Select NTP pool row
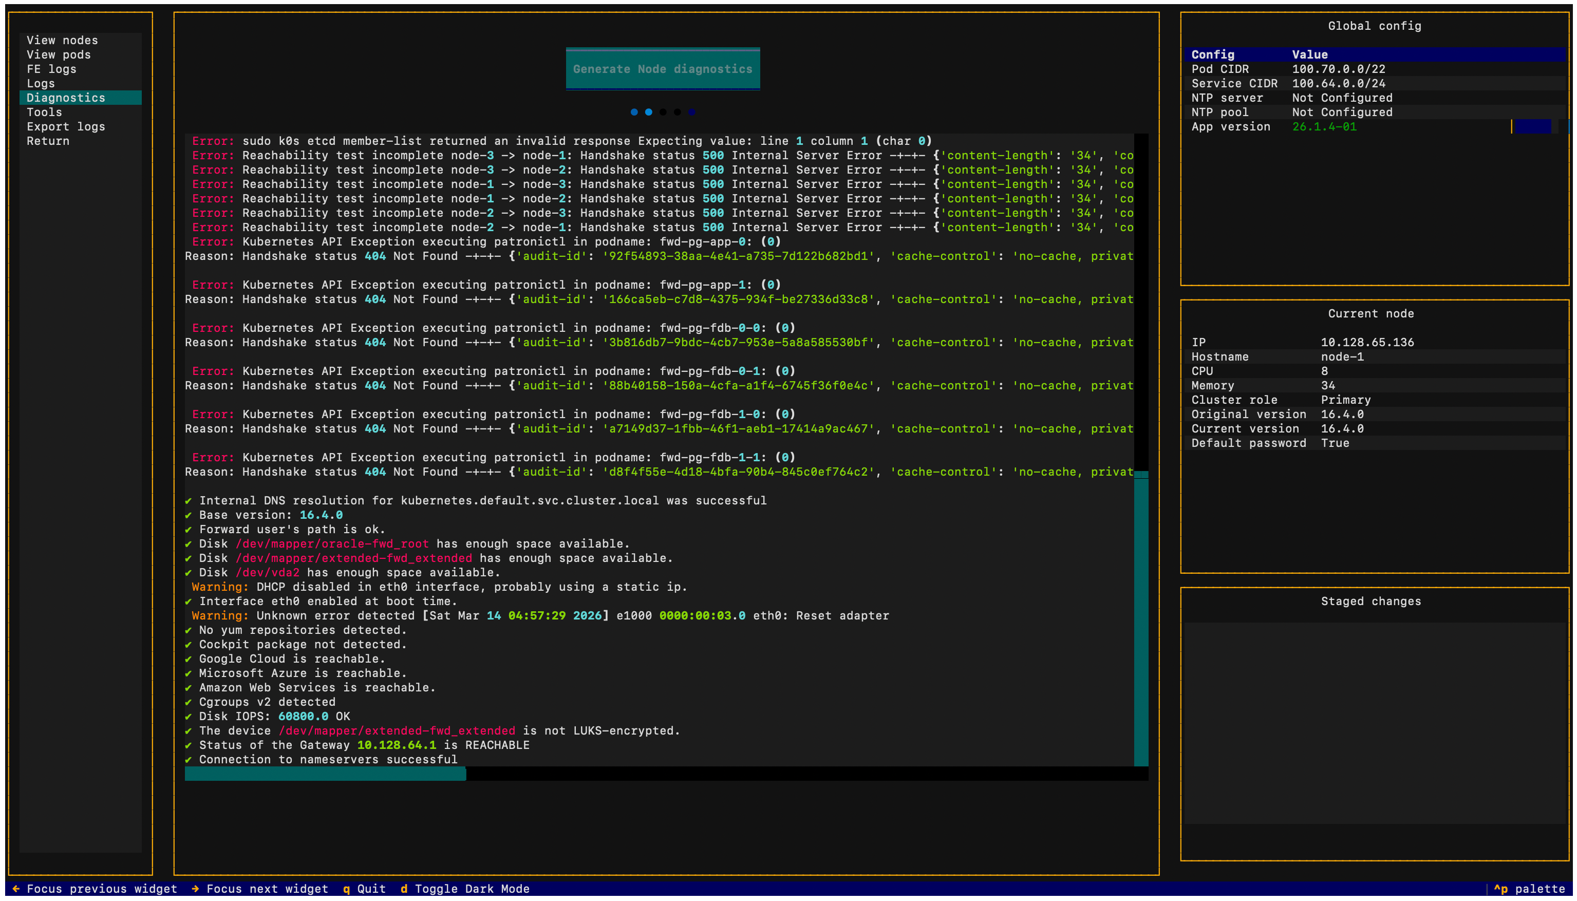Image resolution: width=1577 pixels, height=901 pixels. pyautogui.click(x=1375, y=112)
